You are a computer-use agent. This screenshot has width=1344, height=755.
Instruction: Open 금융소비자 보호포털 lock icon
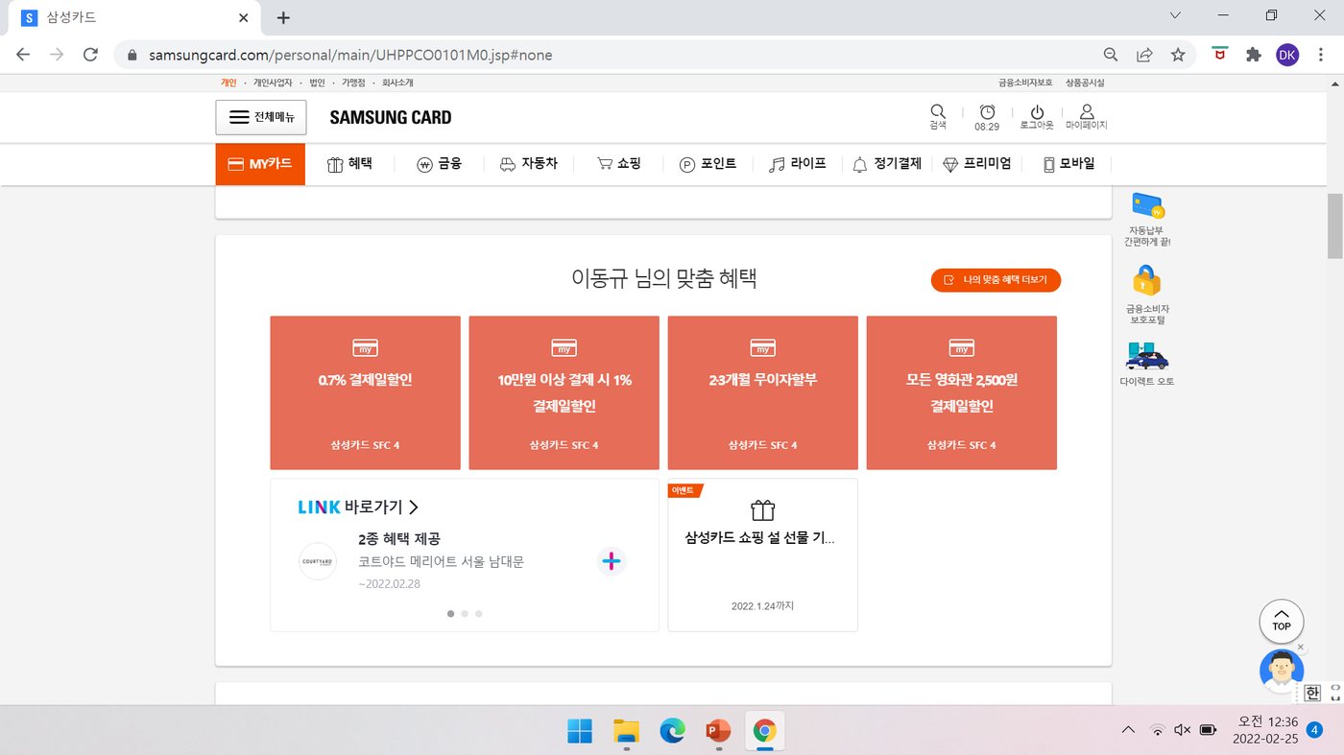(x=1147, y=295)
